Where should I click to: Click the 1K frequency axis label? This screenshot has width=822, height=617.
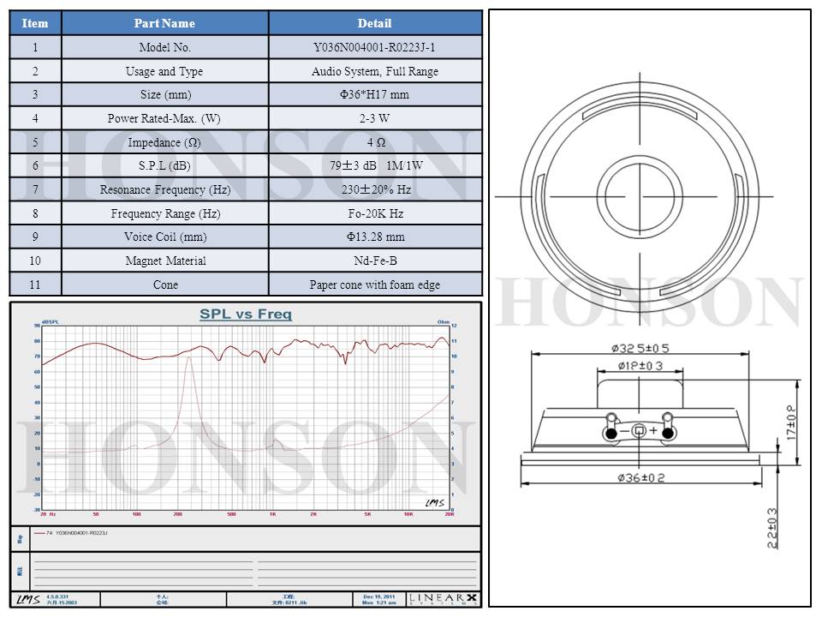[x=272, y=514]
